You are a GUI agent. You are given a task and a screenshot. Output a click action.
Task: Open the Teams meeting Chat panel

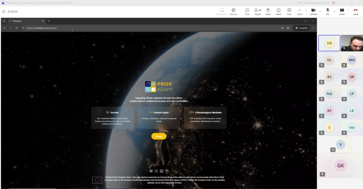[x=247, y=11]
